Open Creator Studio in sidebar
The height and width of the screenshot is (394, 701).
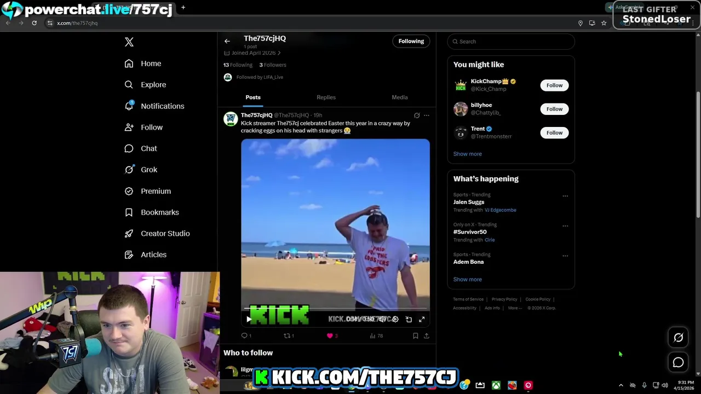click(x=157, y=234)
